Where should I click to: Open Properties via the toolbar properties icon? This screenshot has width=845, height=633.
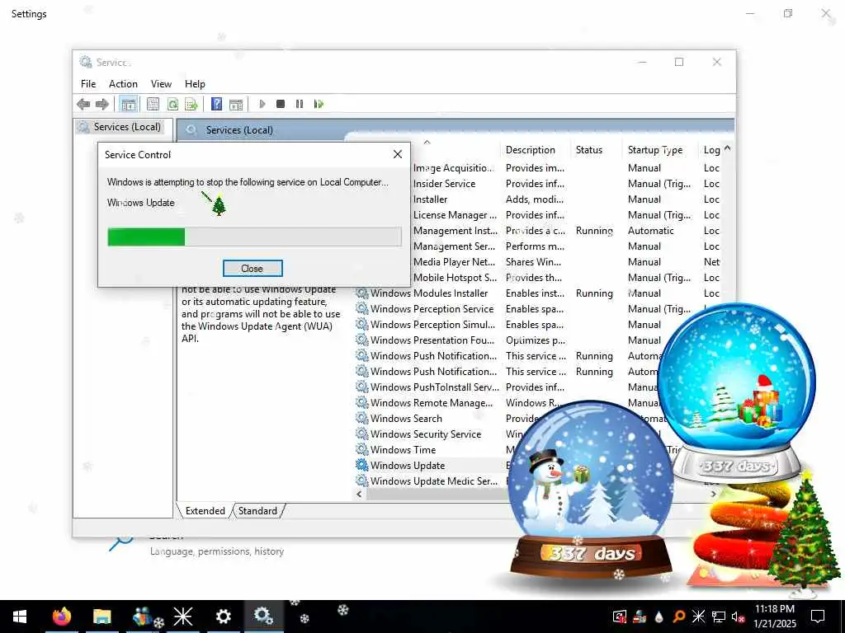(153, 104)
